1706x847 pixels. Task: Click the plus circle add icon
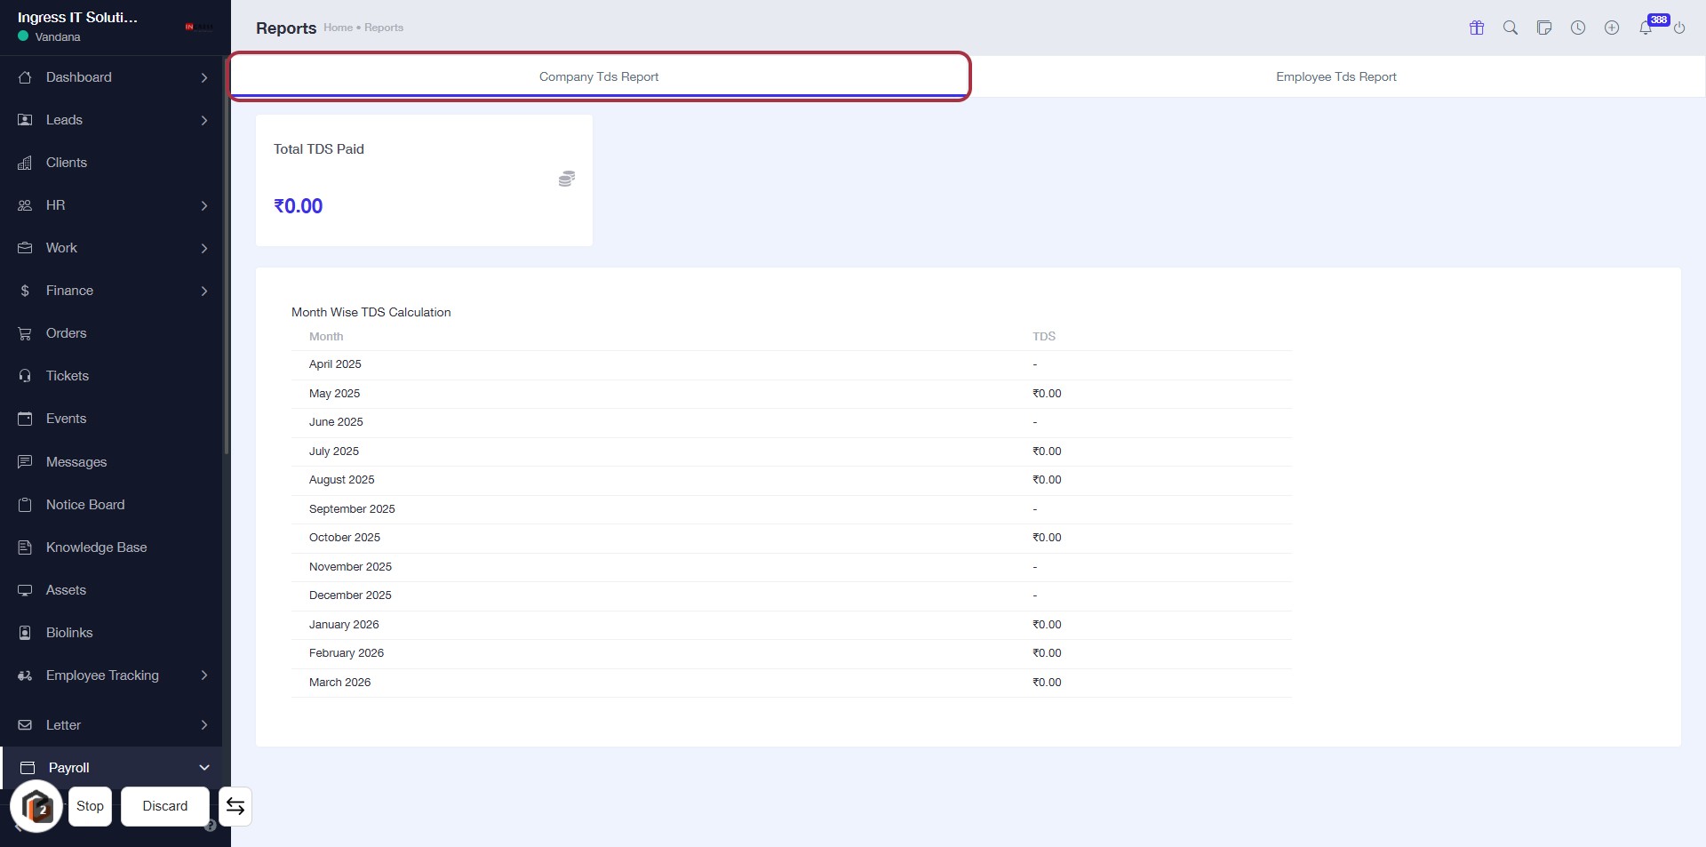[1611, 28]
